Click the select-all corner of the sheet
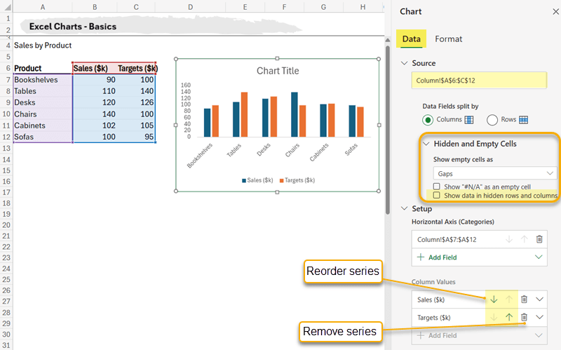 coord(7,7)
